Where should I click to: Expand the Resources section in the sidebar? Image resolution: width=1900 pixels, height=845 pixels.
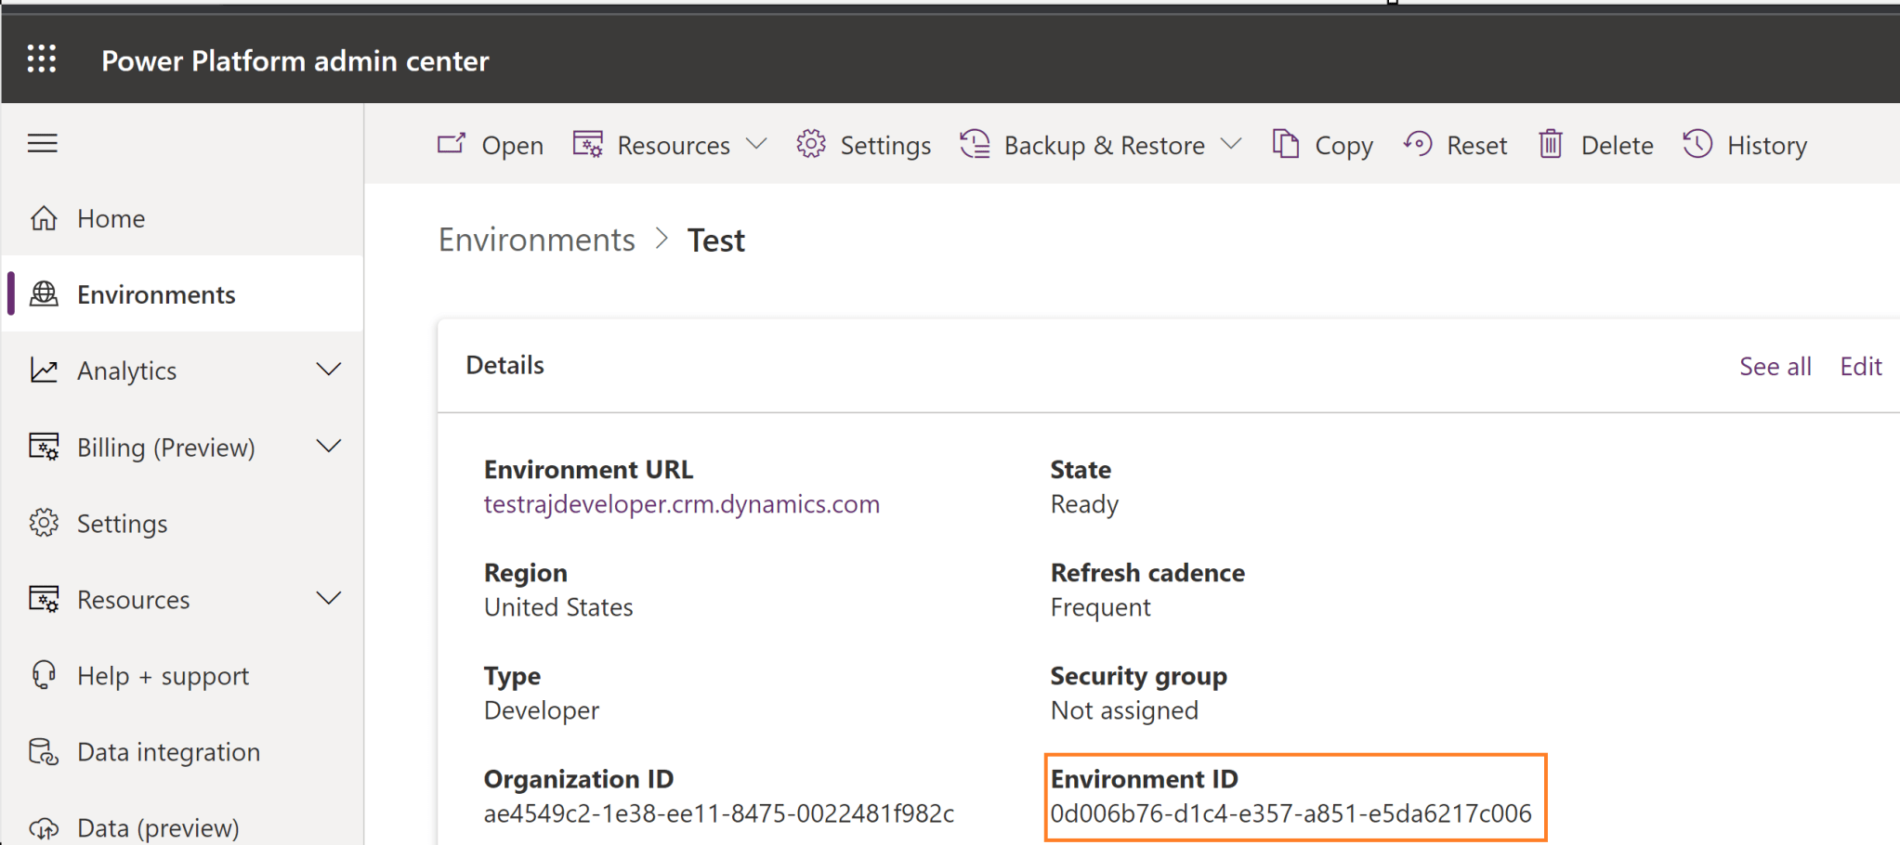click(x=330, y=598)
